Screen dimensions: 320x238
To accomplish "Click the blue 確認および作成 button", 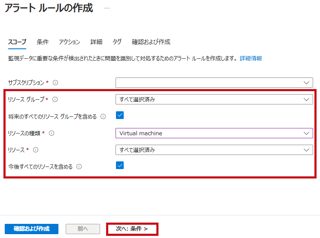I will point(31,229).
